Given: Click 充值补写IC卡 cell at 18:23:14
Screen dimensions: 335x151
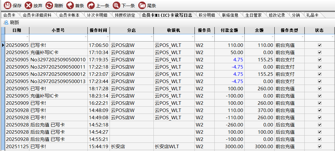Looking at the screenshot, I should tap(58, 96).
